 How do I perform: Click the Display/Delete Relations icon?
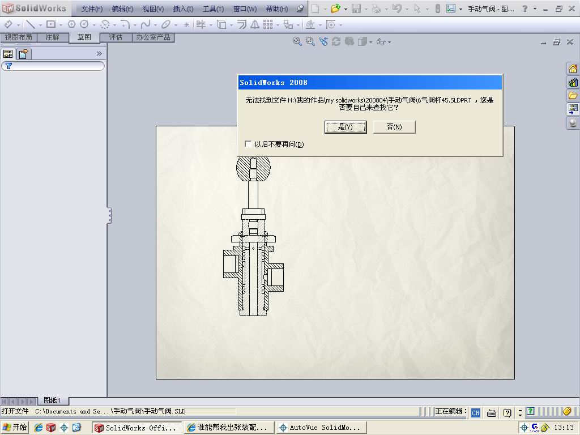[310, 24]
